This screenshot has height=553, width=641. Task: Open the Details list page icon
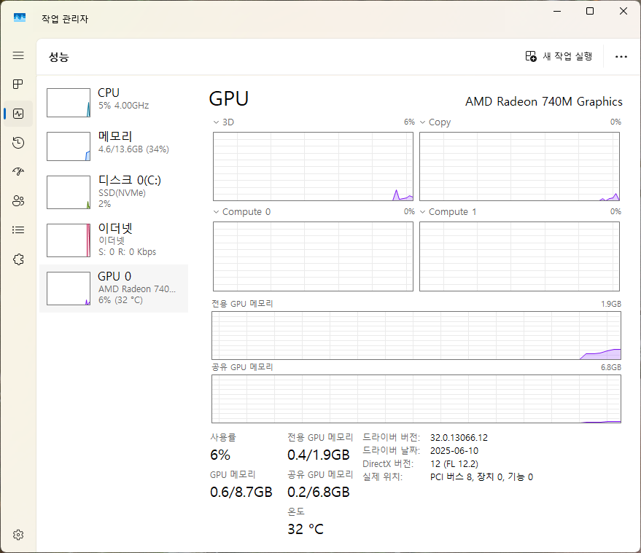click(x=18, y=230)
